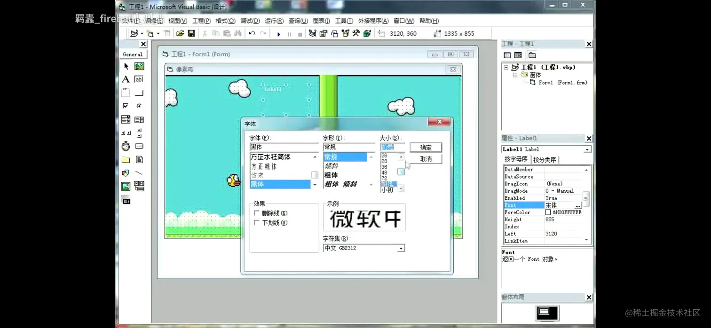Select 方正姚体 in the font list
The width and height of the screenshot is (711, 328).
[264, 166]
